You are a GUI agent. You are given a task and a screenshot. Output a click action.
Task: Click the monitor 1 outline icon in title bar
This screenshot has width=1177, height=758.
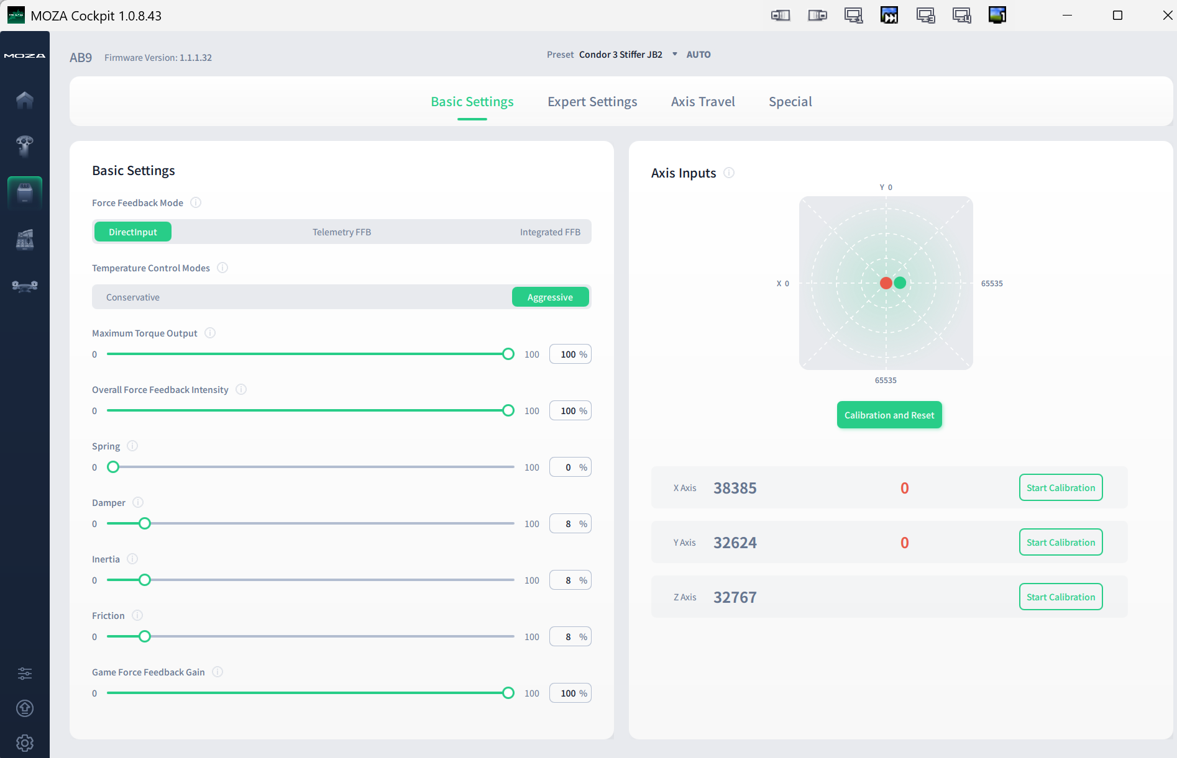pyautogui.click(x=853, y=16)
